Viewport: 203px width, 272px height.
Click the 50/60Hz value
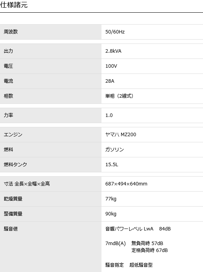[115, 32]
